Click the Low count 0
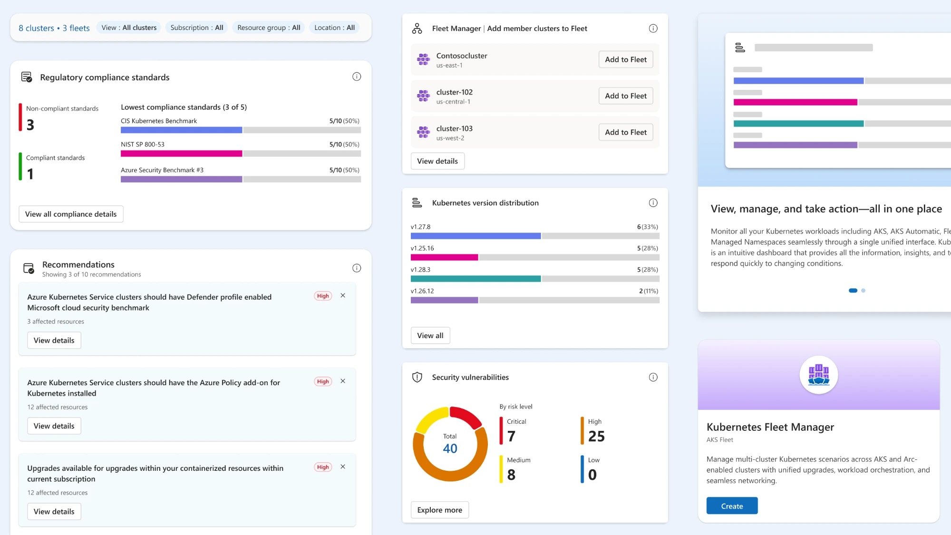 [592, 475]
